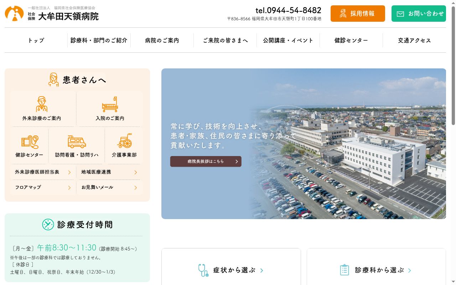Click the 地域医療連携 link
The height and width of the screenshot is (285, 456).
(x=110, y=172)
